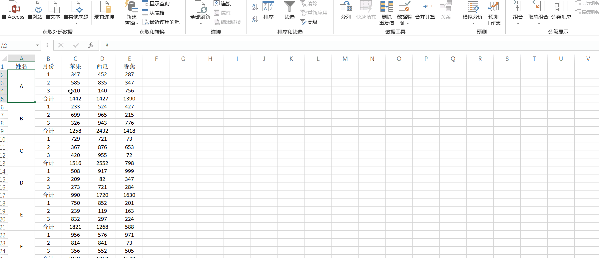Click the insert function fx button

91,45
